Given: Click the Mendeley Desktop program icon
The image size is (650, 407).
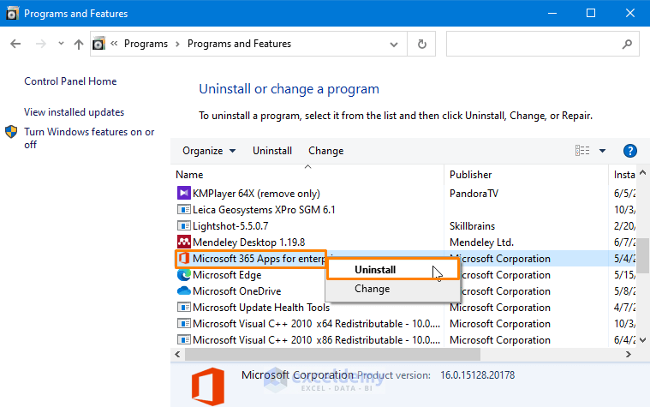Looking at the screenshot, I should [183, 242].
